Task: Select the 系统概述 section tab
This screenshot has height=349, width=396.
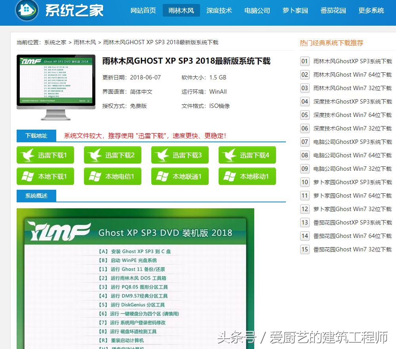Action: 36,196
